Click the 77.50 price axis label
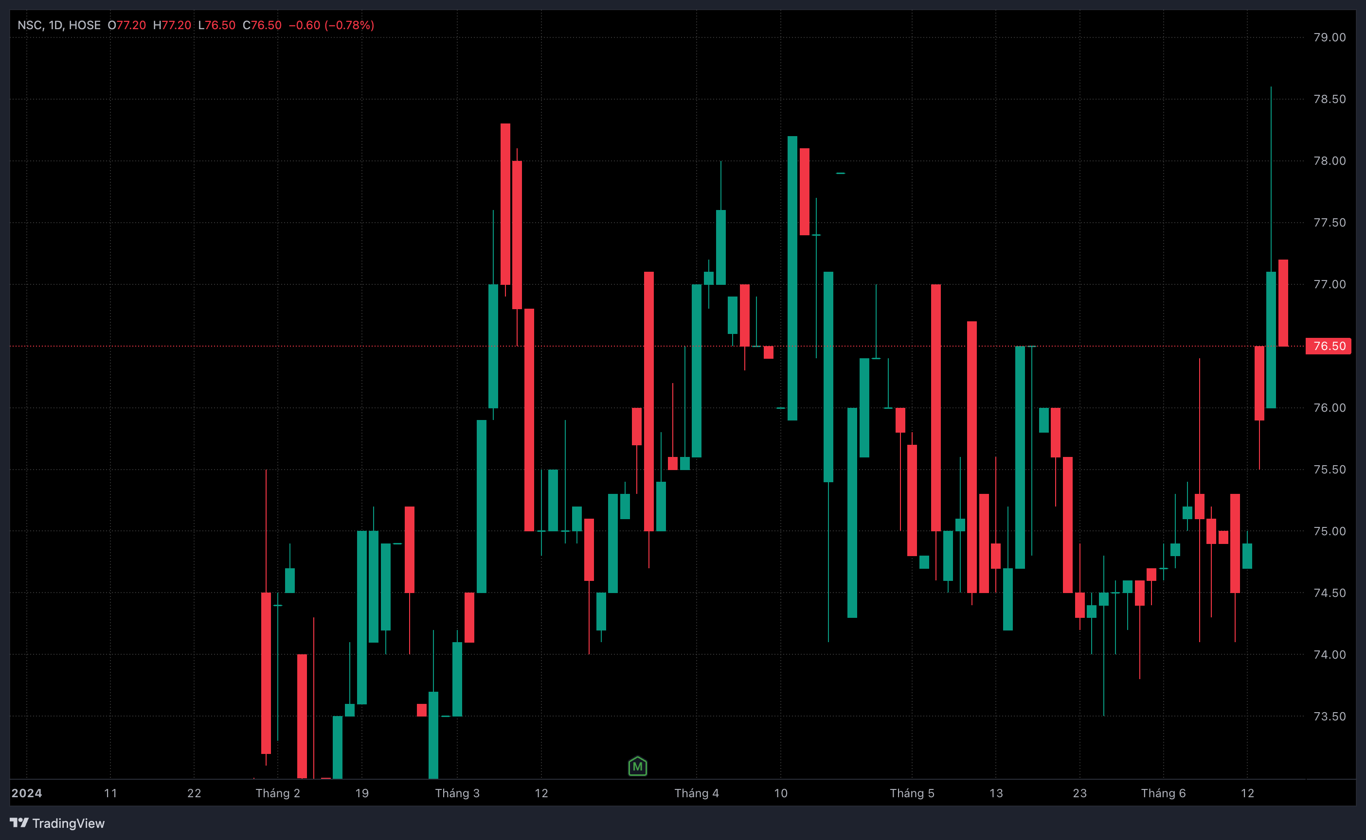This screenshot has height=840, width=1366. pos(1330,222)
